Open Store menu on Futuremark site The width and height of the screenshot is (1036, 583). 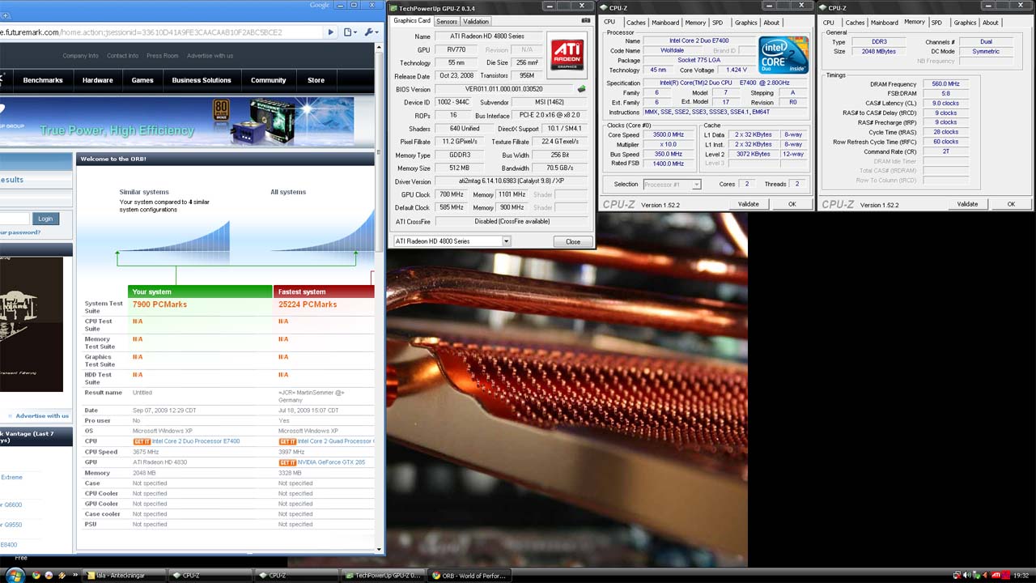coord(316,80)
